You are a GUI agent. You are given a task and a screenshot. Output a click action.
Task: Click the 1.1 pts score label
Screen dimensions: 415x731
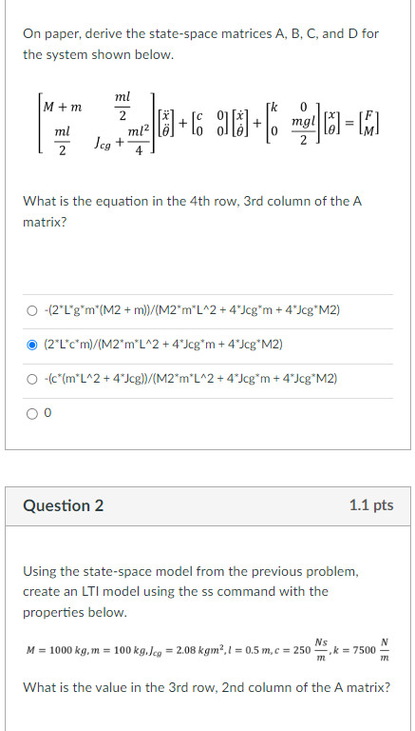pyautogui.click(x=371, y=505)
